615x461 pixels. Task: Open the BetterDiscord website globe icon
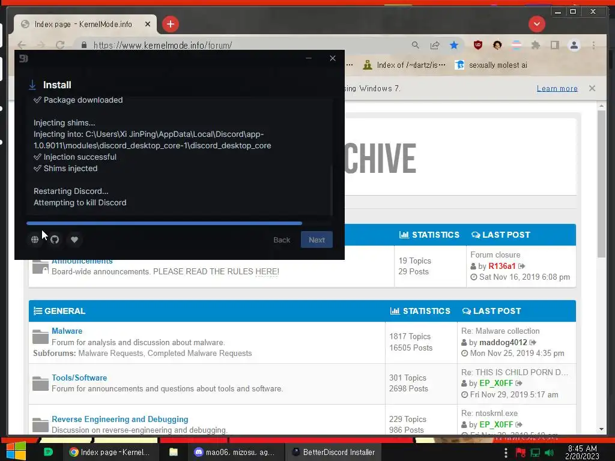34,240
